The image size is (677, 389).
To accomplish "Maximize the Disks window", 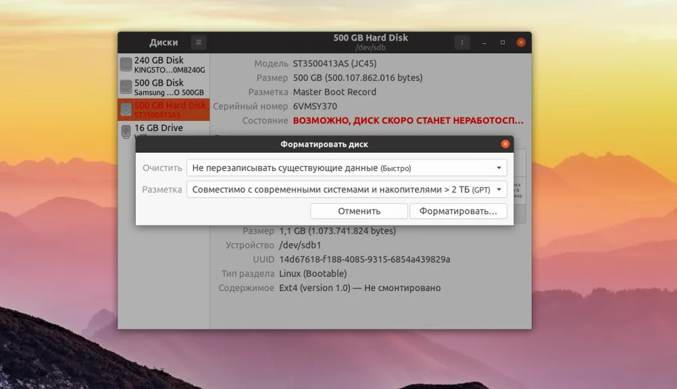I will pos(503,43).
